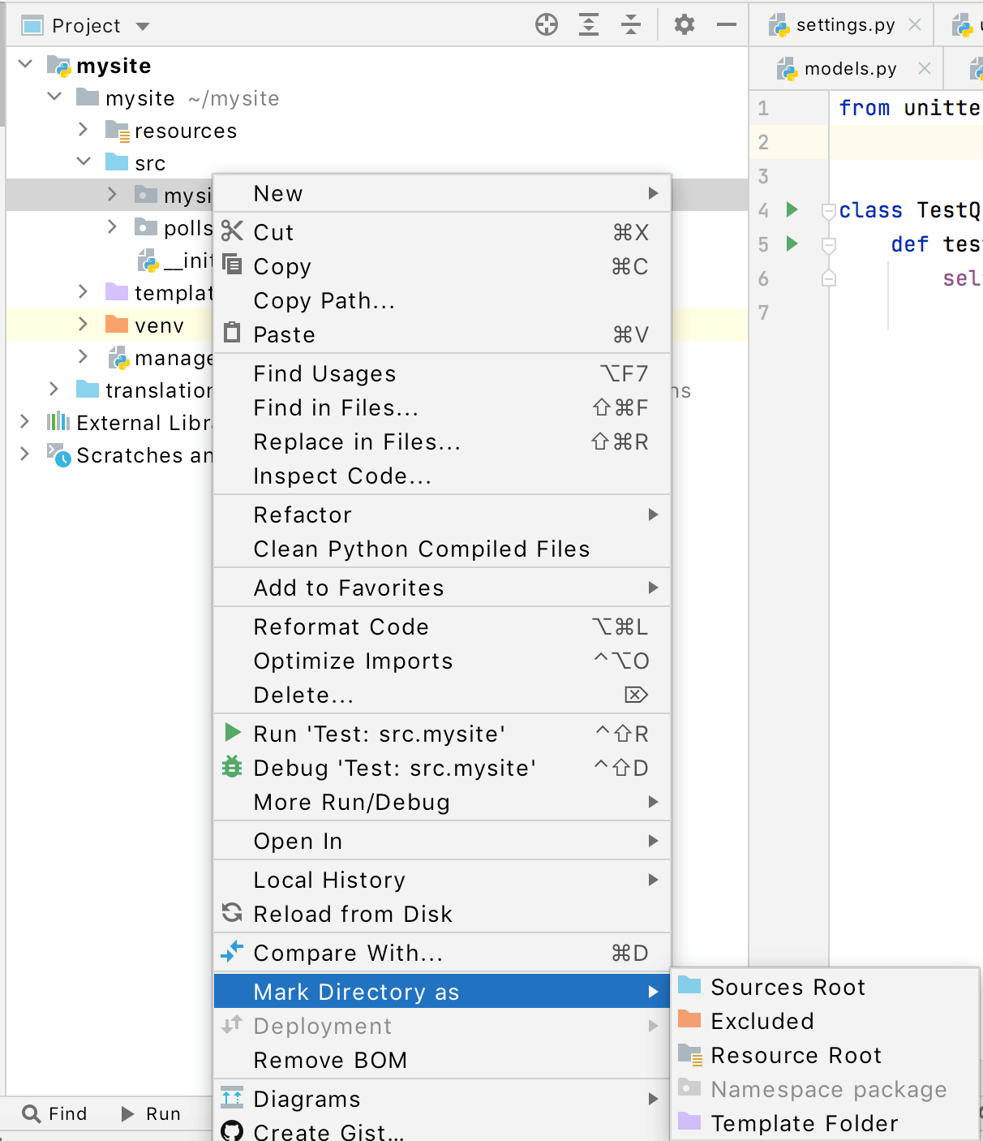The height and width of the screenshot is (1141, 983).
Task: Click the run gutter icon beside class TestQ
Action: tap(791, 210)
